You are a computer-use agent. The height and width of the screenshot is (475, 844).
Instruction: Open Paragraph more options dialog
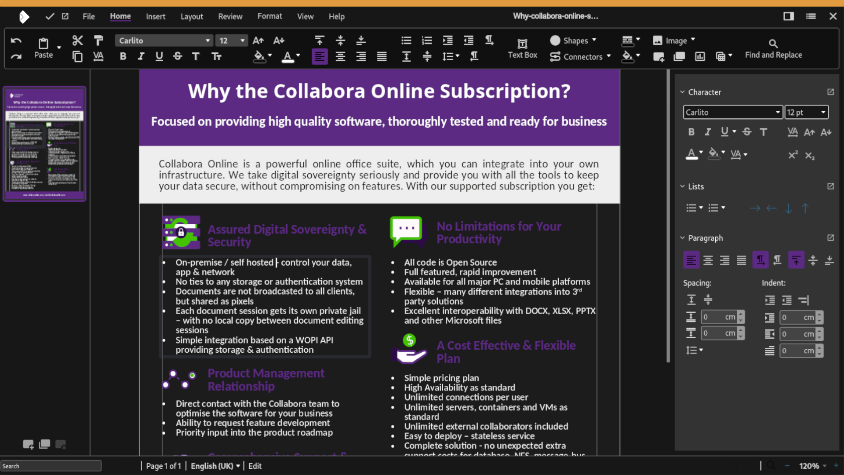tap(830, 237)
